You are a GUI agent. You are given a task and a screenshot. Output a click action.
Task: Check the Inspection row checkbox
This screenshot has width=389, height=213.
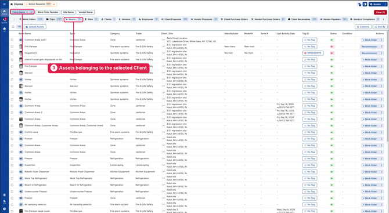pos(12,165)
